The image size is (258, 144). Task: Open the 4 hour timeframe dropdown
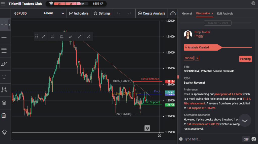pos(54,13)
